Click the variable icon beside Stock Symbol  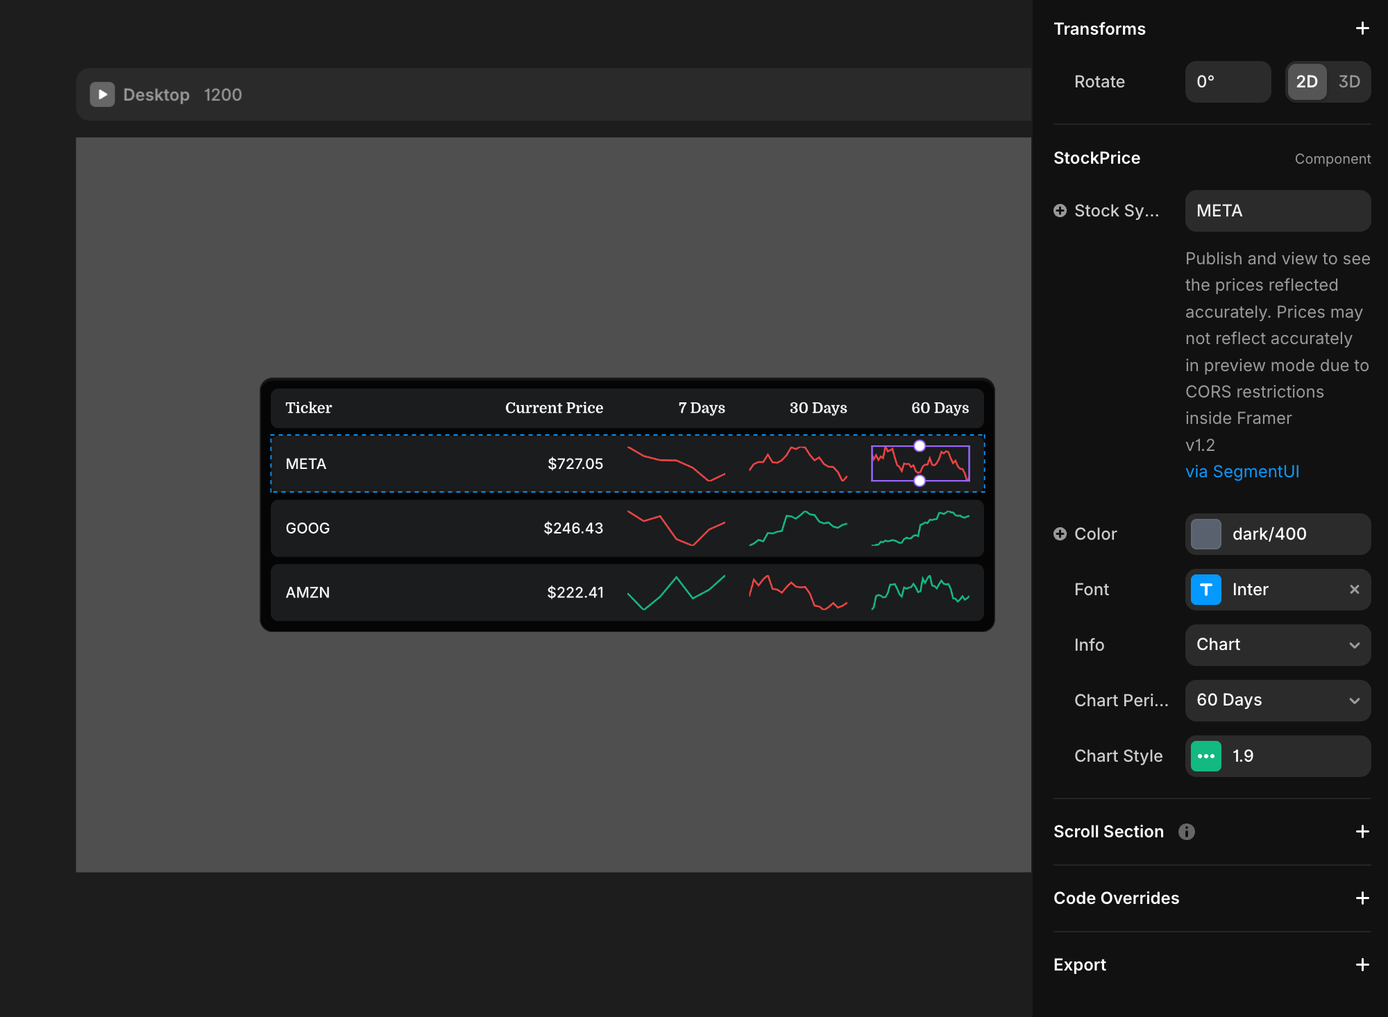tap(1060, 211)
